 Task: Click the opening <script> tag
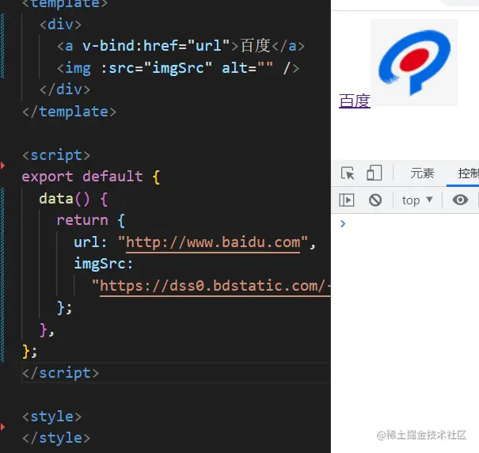(x=56, y=155)
